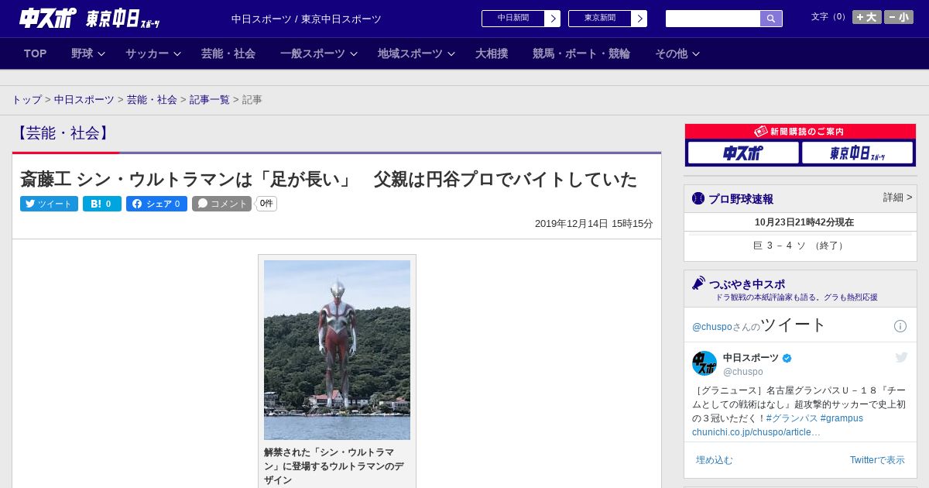Open 芸能・社会 in the navigation bar
This screenshot has height=488, width=929.
[228, 53]
